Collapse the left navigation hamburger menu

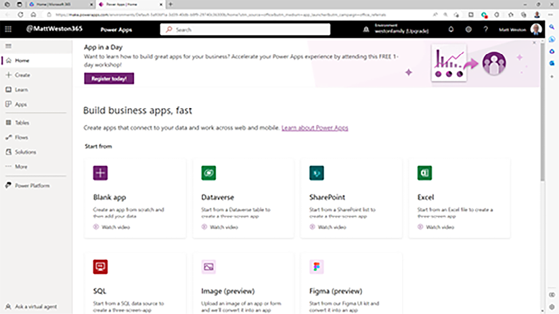9,46
